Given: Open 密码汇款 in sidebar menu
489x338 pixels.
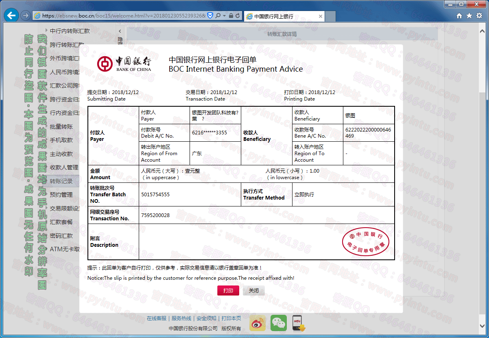Looking at the screenshot, I should click(x=61, y=236).
